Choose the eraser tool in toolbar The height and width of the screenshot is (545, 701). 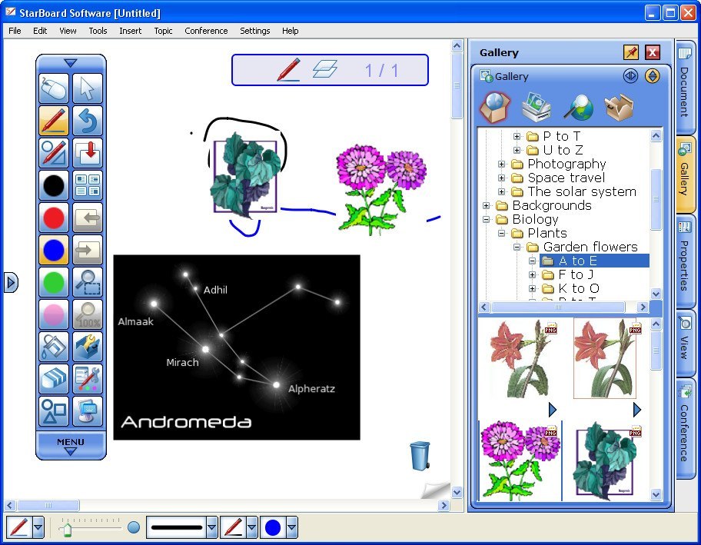(54, 380)
